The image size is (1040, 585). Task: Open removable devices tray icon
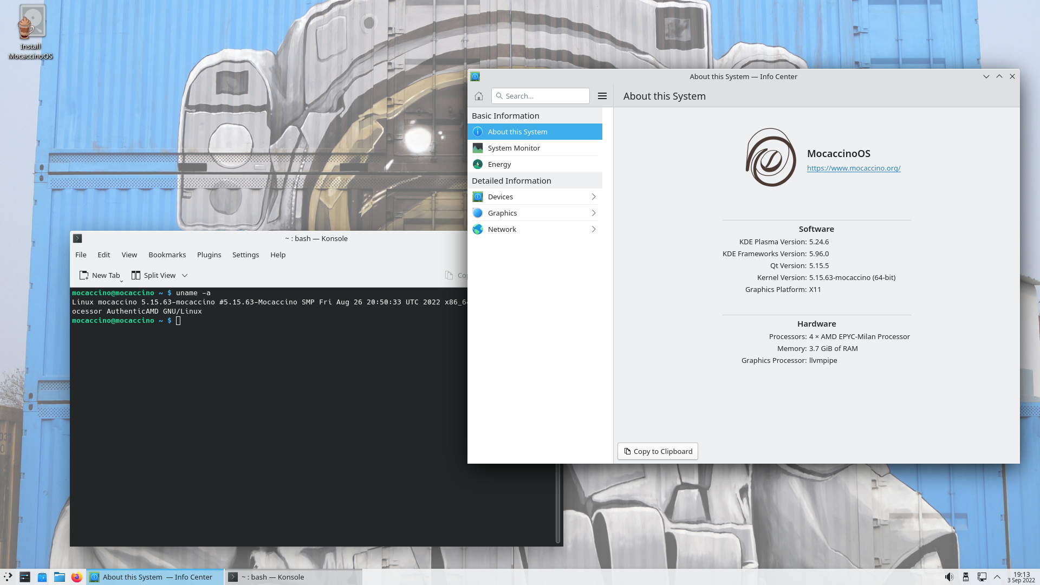pos(965,577)
